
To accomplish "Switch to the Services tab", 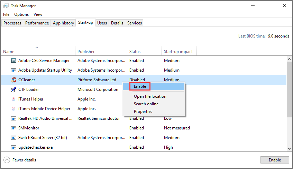I will coord(134,23).
